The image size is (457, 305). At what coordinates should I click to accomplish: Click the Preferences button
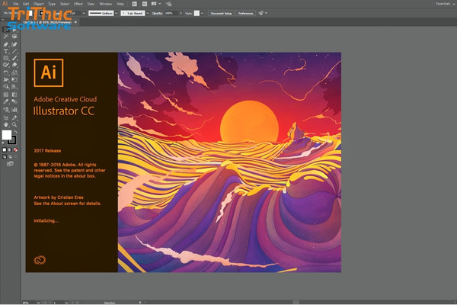coord(246,13)
